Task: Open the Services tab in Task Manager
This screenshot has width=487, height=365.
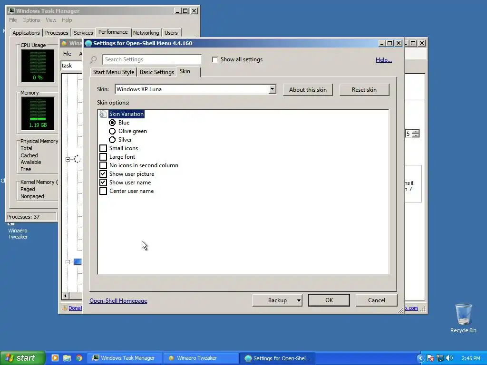Action: [x=83, y=33]
